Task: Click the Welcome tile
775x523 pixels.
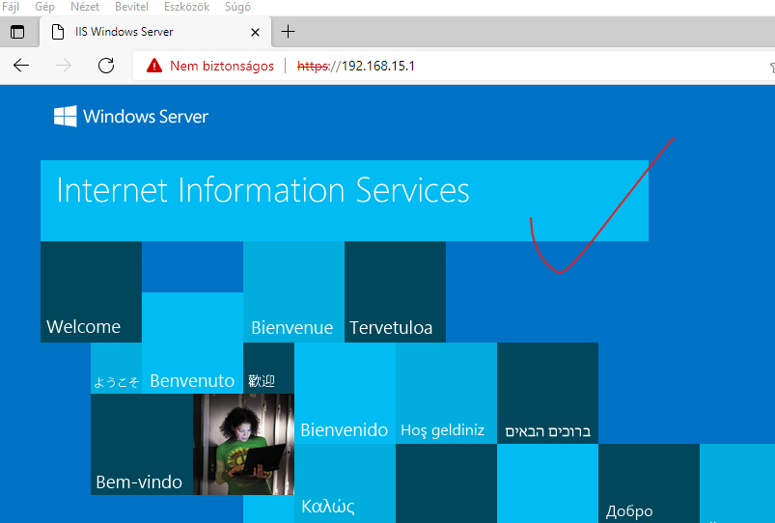Action: (x=91, y=291)
